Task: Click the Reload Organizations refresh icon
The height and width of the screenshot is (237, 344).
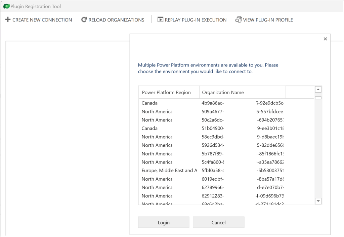Action: point(84,20)
